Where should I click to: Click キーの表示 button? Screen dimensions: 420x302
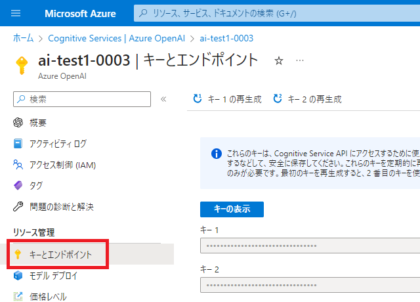(x=232, y=209)
